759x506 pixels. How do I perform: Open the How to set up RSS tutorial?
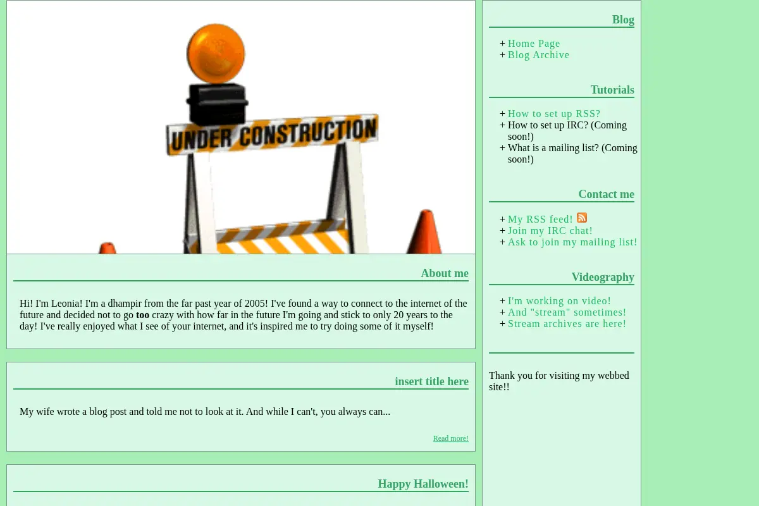tap(554, 114)
